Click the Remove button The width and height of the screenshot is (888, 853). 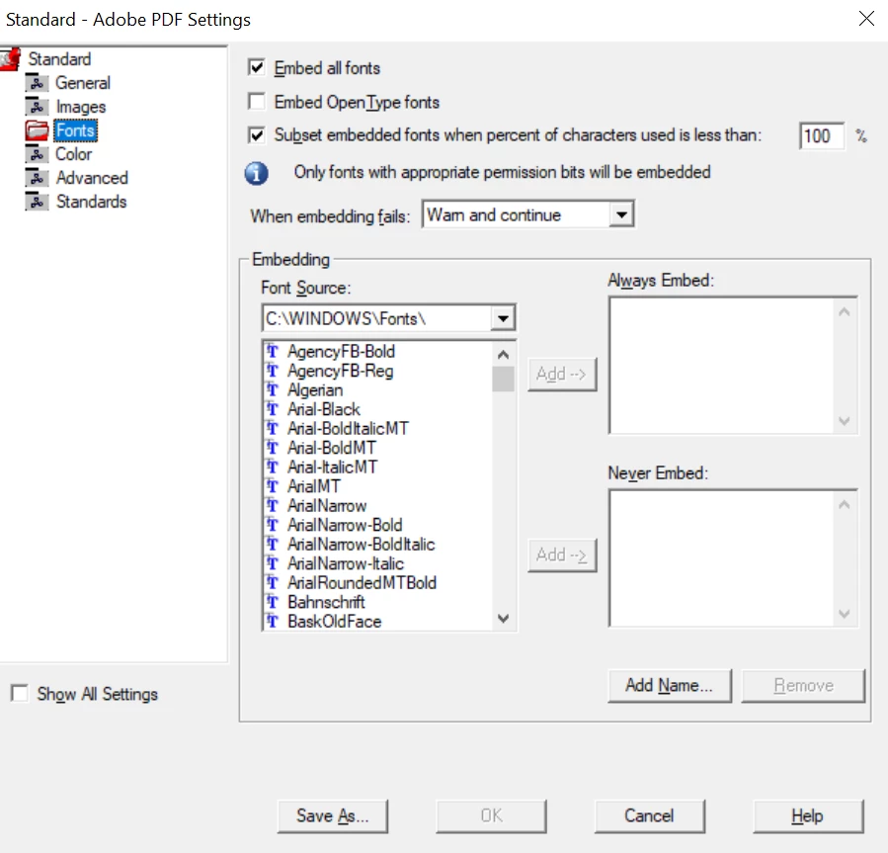803,686
